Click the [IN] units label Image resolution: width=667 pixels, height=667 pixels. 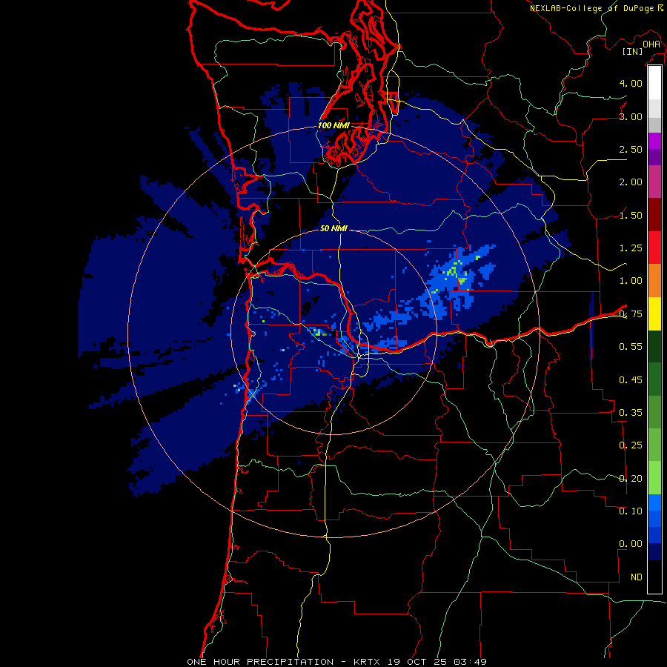(632, 51)
